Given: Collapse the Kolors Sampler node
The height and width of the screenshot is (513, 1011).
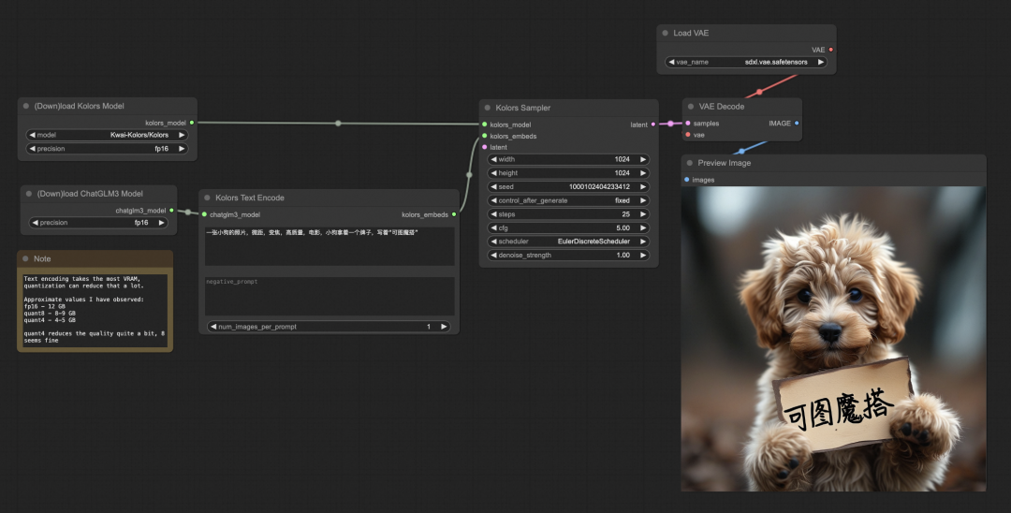Looking at the screenshot, I should pos(488,108).
